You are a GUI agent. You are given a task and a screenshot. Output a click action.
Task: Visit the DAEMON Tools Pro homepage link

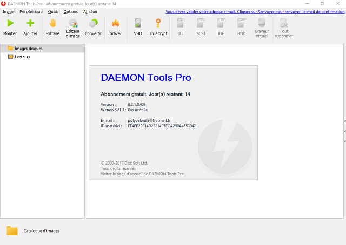tap(142, 174)
